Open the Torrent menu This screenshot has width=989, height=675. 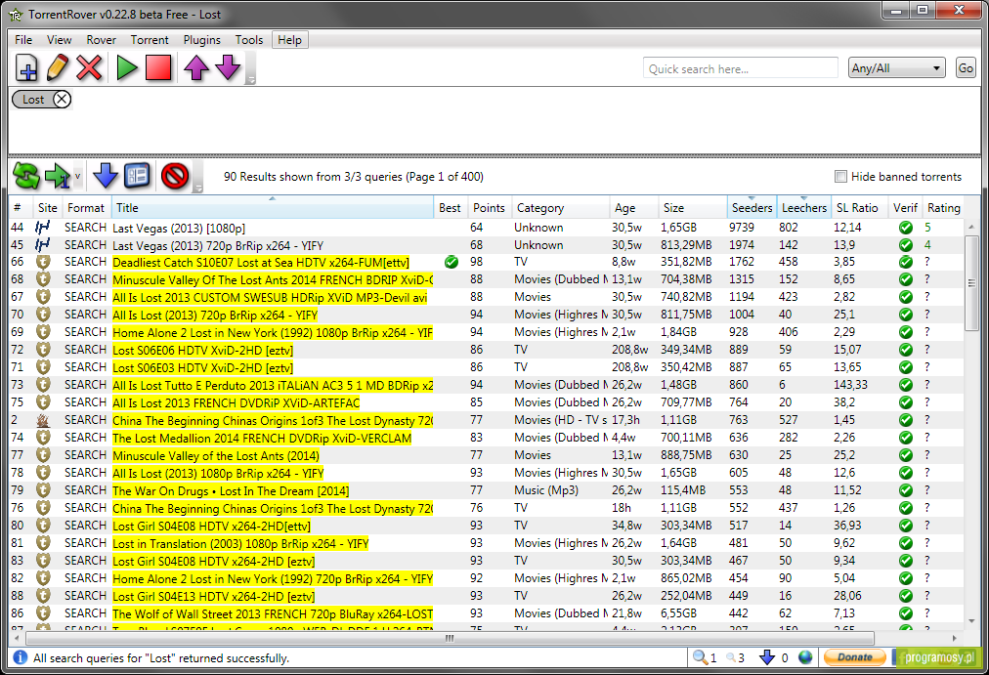pyautogui.click(x=150, y=40)
